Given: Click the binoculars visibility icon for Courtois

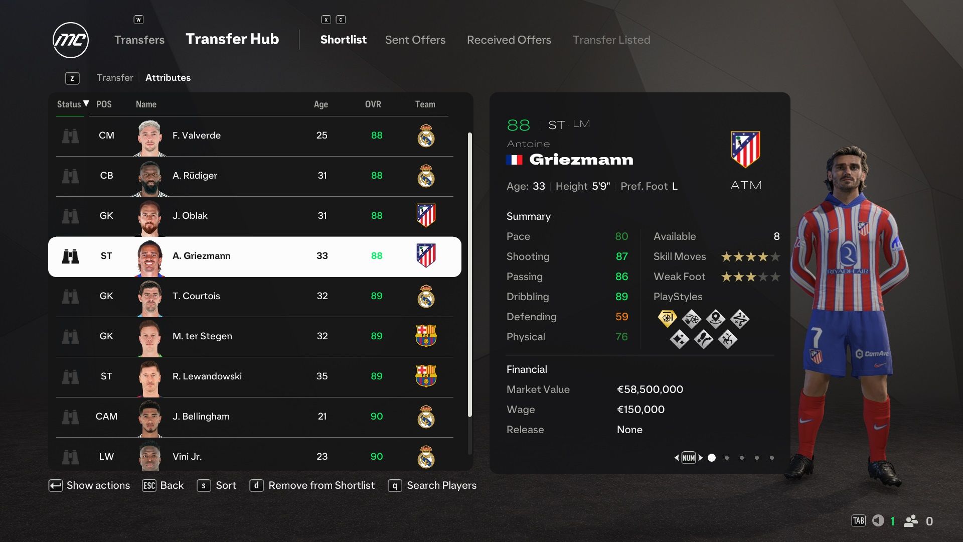Looking at the screenshot, I should pos(71,295).
